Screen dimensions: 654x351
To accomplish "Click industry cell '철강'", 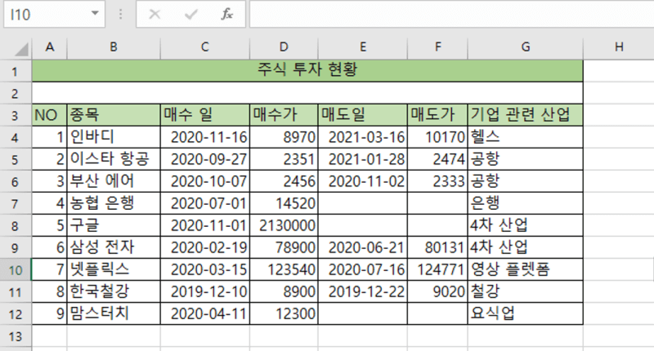I will point(526,291).
